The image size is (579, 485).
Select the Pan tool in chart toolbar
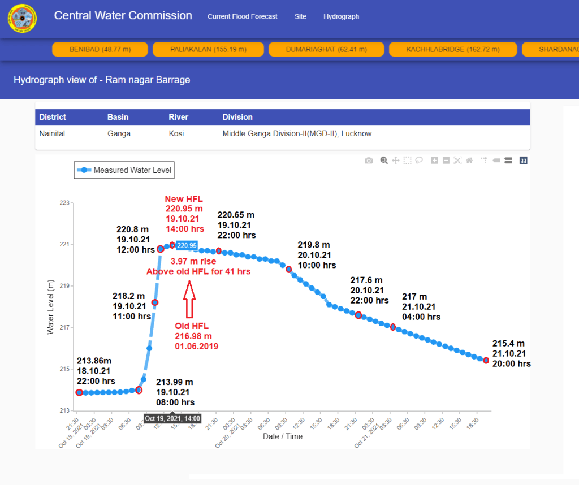[396, 161]
